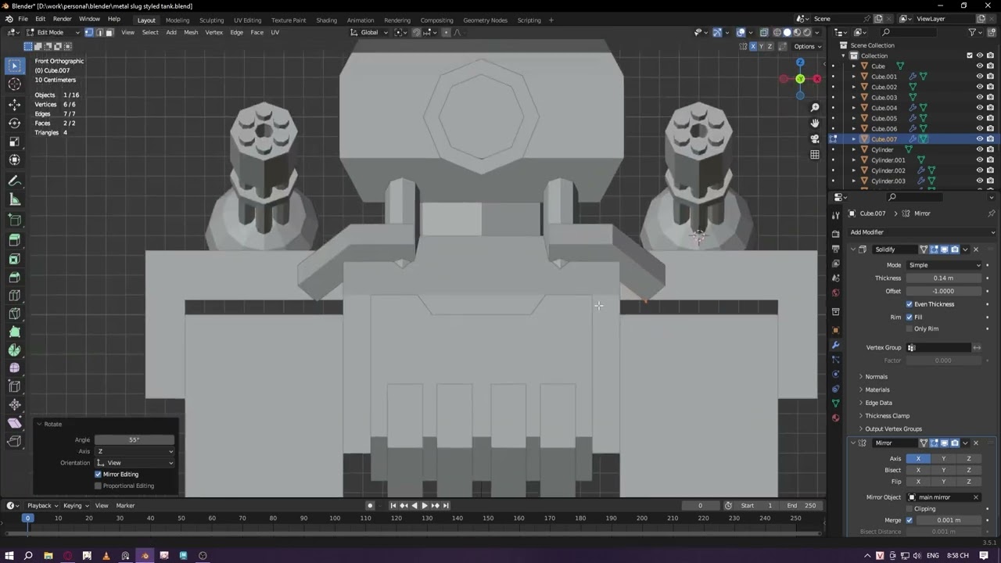The image size is (1001, 563).
Task: Open the Orientation View dropdown
Action: tap(135, 463)
